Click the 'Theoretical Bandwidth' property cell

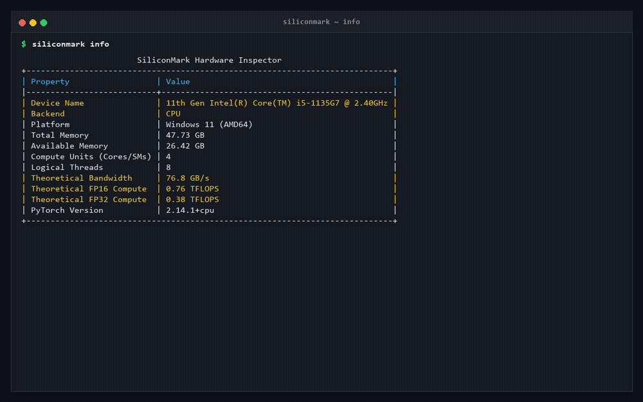82,178
